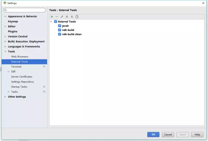Click the Apply button

(183, 134)
